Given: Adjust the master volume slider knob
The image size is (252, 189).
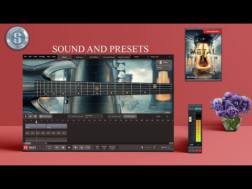Looking at the screenshot, I should click(x=154, y=148).
